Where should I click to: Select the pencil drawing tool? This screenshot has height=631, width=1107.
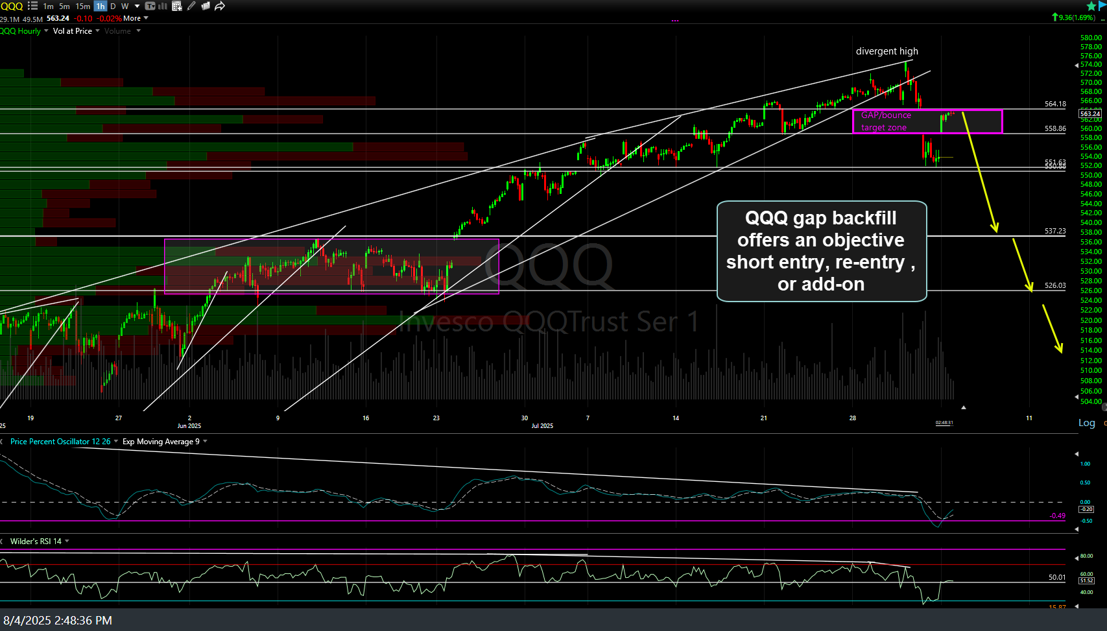(191, 6)
